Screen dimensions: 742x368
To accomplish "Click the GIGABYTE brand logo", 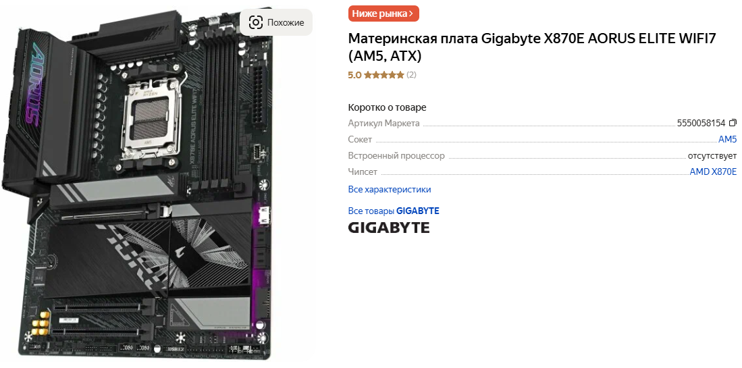I will click(389, 228).
